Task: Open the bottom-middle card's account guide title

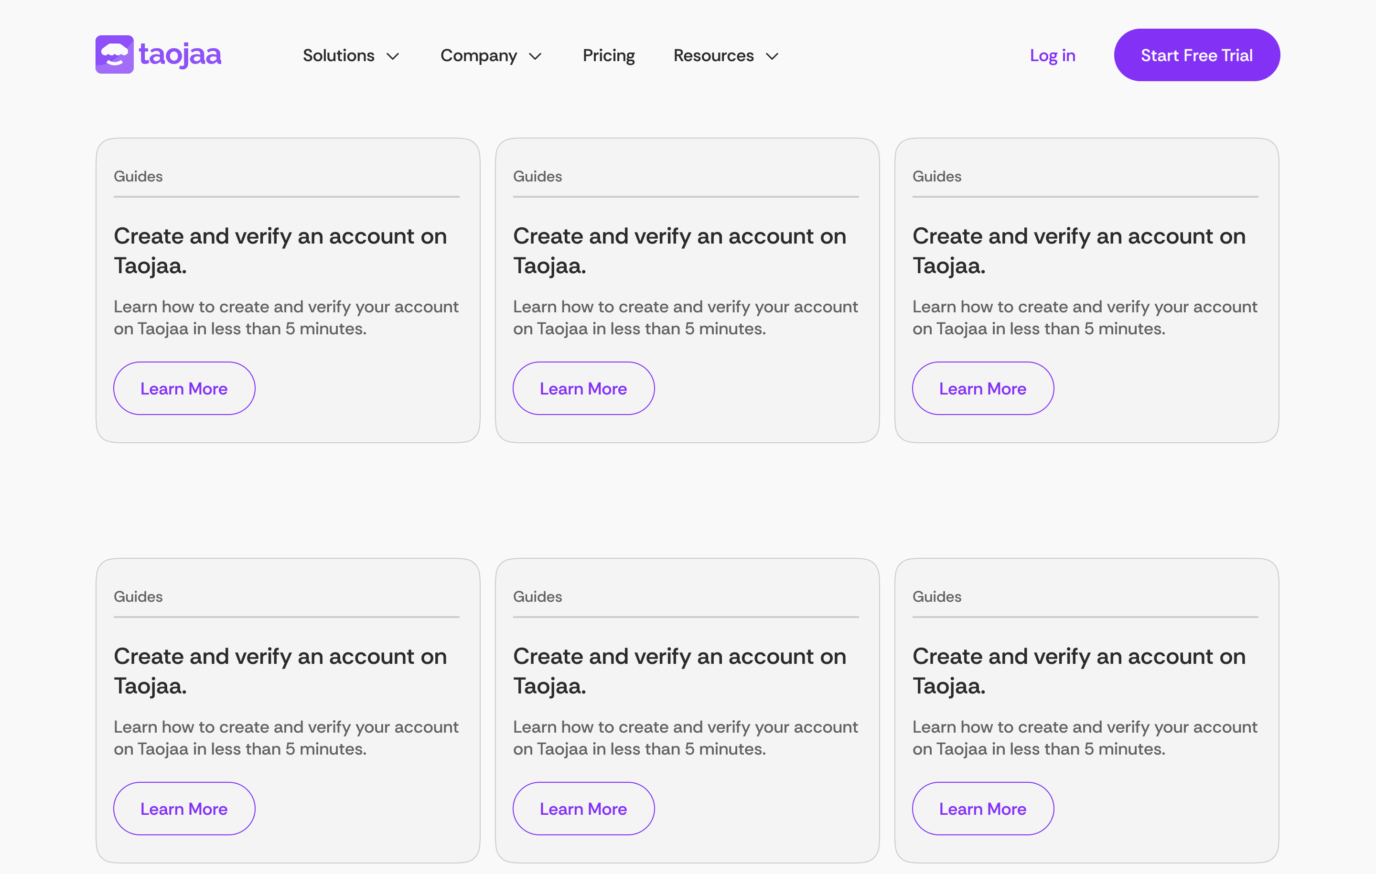Action: coord(679,671)
